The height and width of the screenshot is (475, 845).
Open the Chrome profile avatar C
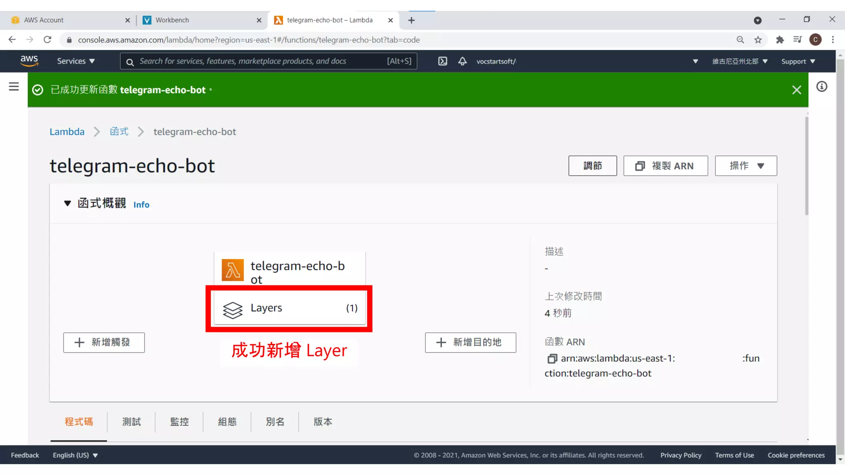pos(815,40)
